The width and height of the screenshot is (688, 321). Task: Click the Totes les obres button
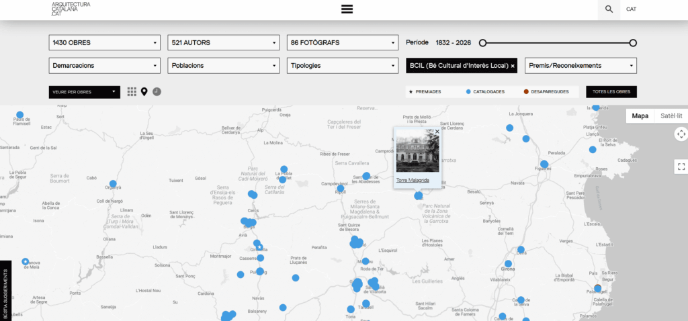click(611, 91)
